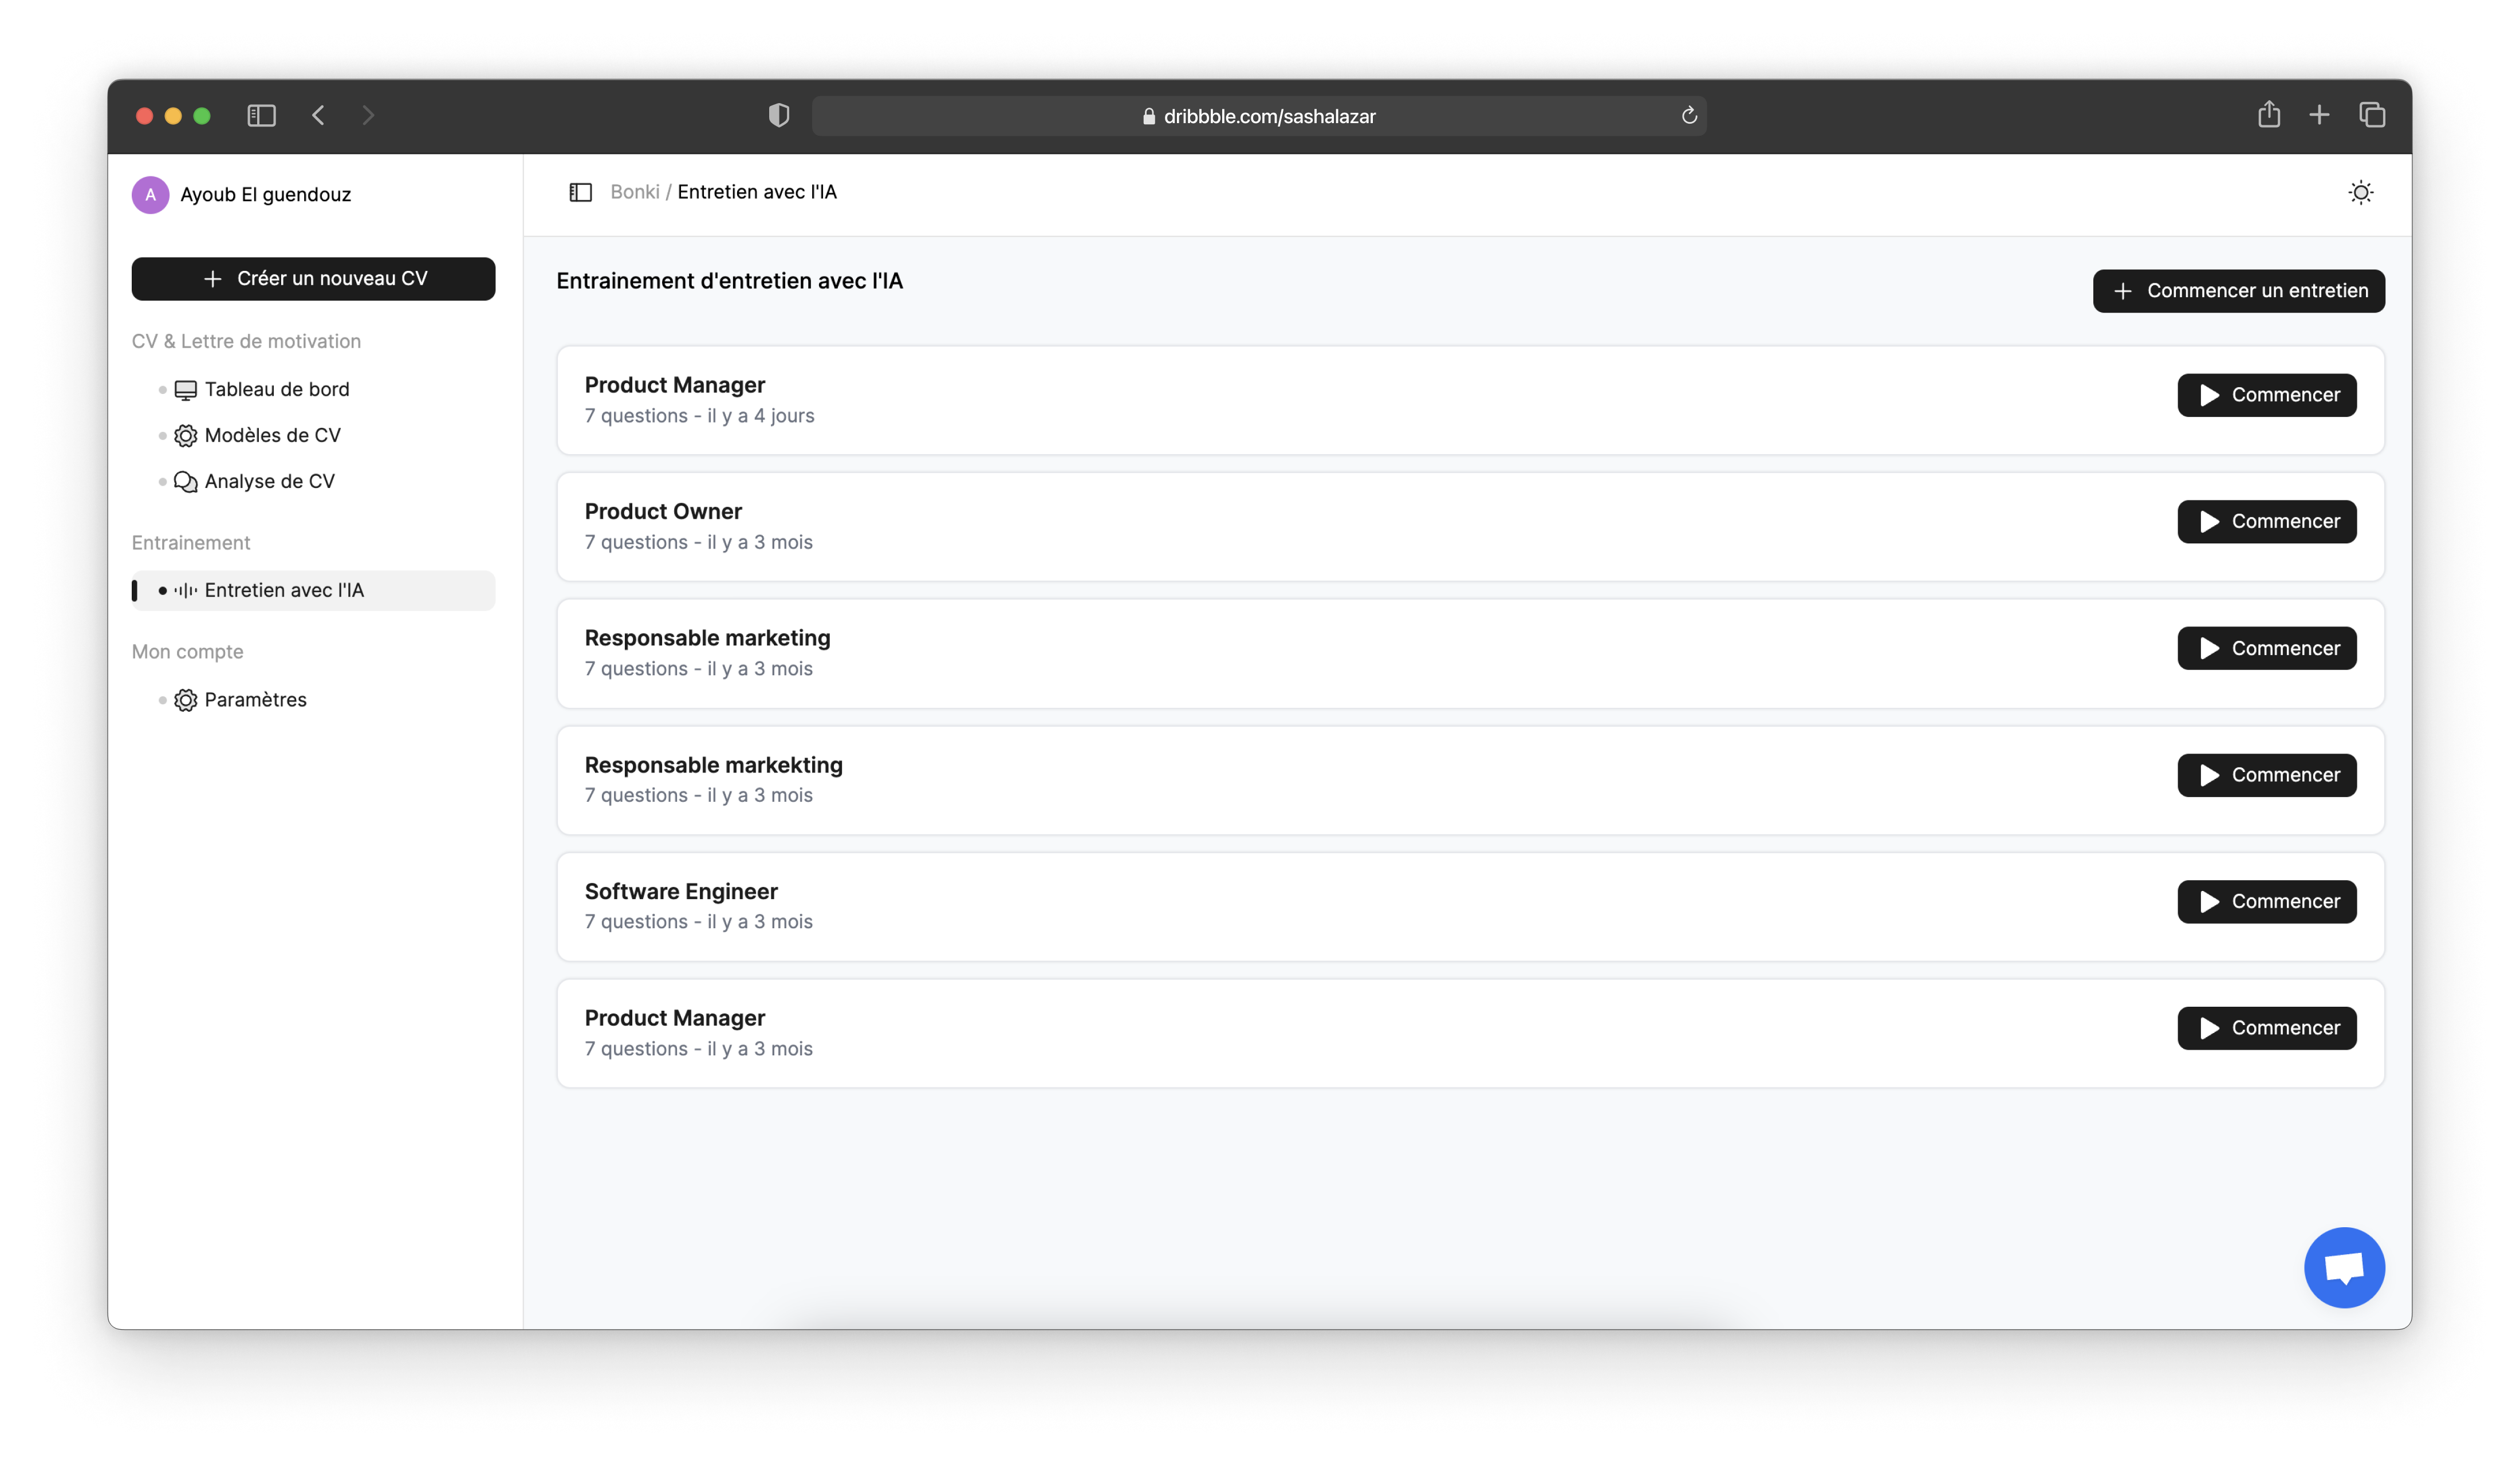Click Créer un nouveau CV button
The height and width of the screenshot is (1466, 2520).
pos(313,279)
